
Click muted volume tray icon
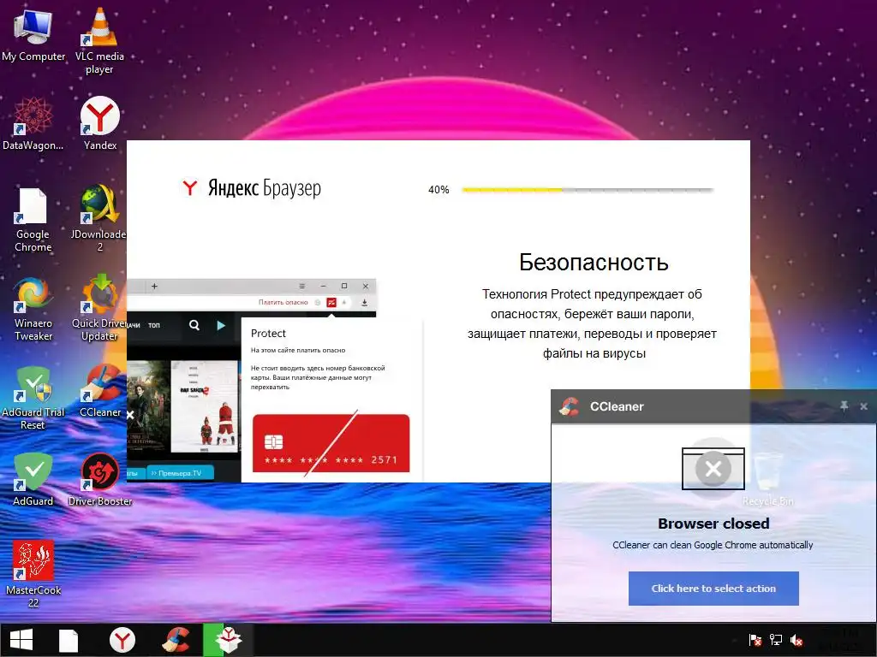tap(796, 640)
